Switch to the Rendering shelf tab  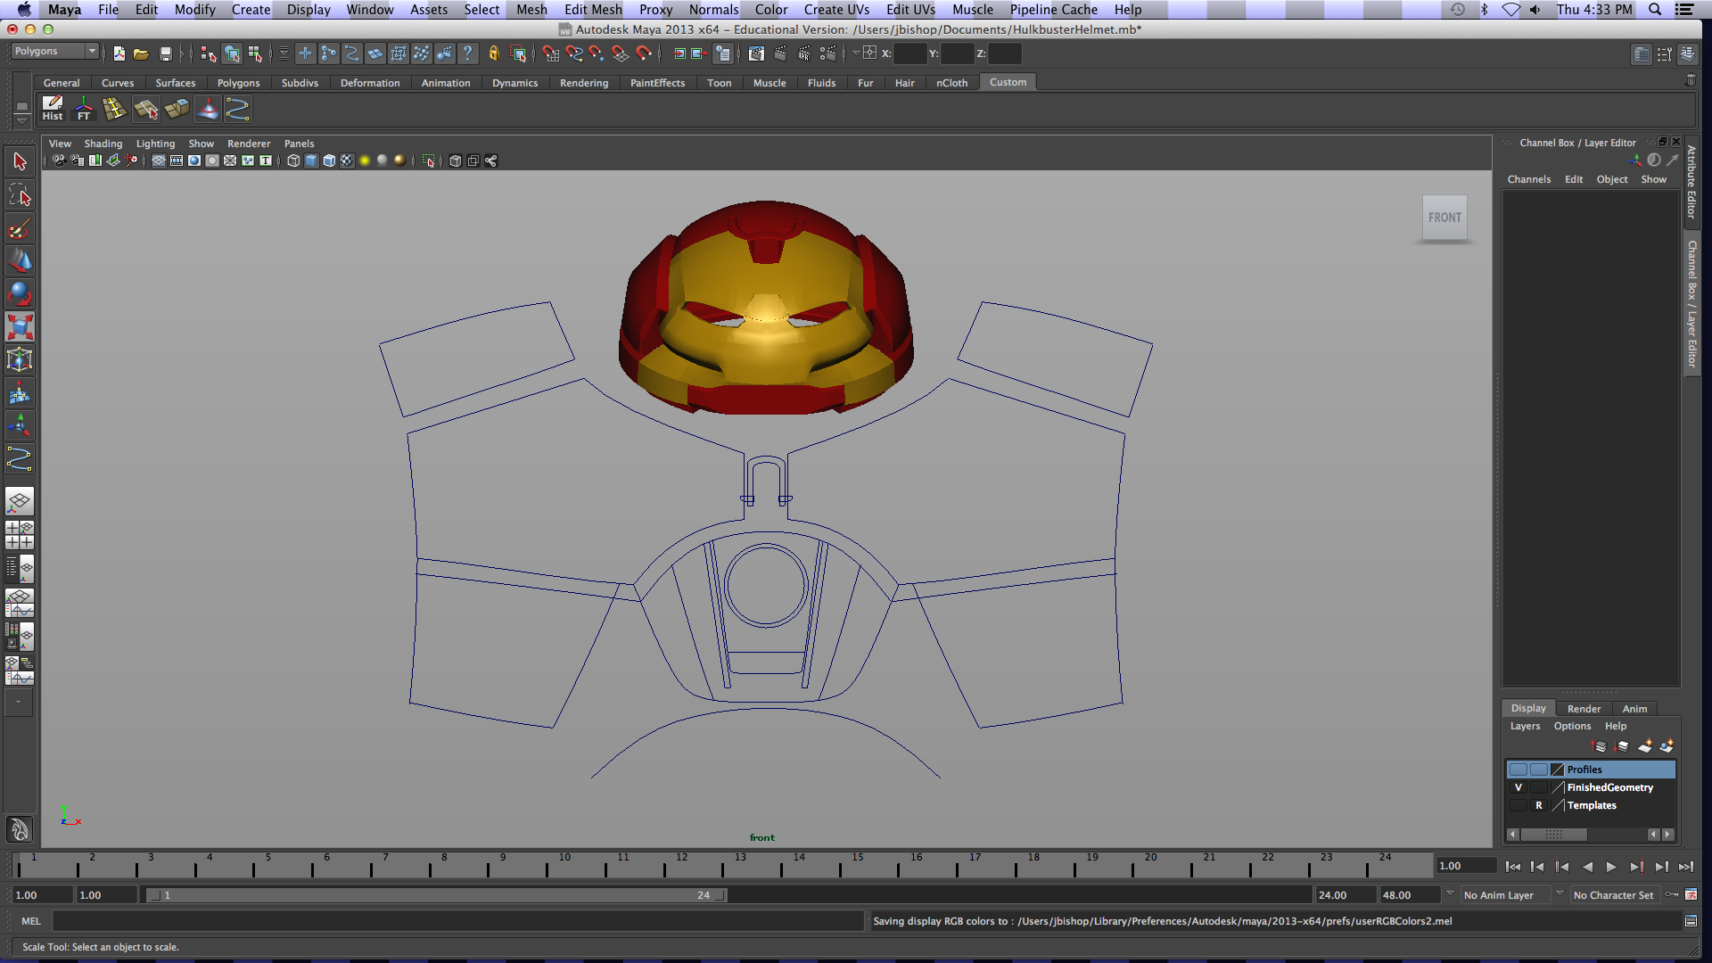click(584, 83)
